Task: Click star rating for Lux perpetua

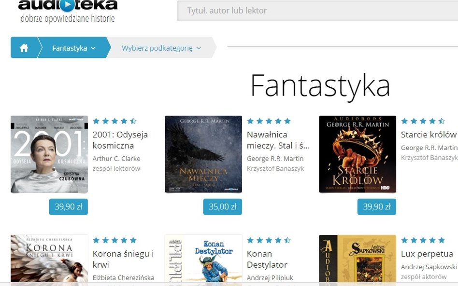Action: pos(423,240)
